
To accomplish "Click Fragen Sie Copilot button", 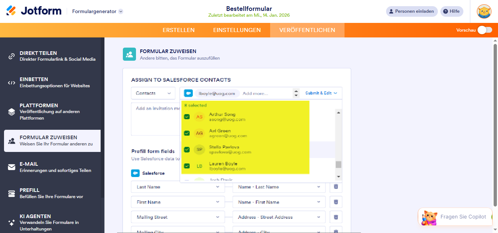I will pos(455,217).
